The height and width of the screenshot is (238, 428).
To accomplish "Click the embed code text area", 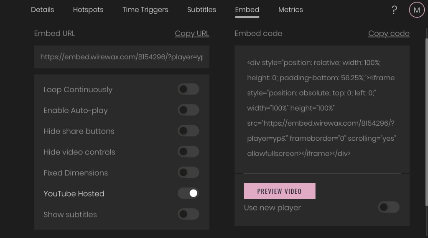I will click(322, 109).
